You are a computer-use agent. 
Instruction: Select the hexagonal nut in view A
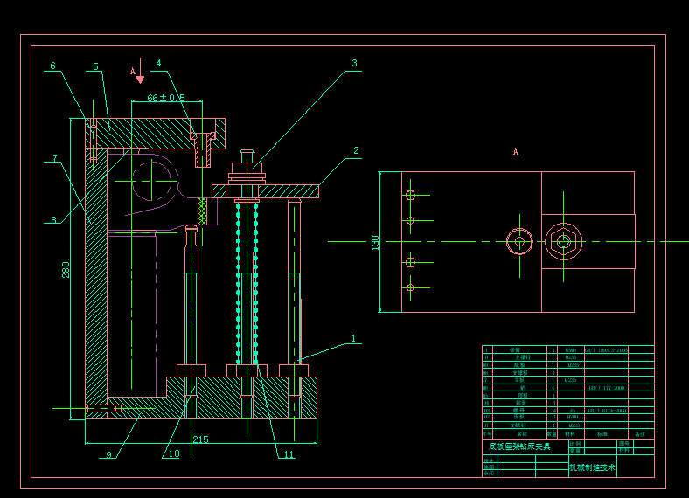click(x=564, y=241)
